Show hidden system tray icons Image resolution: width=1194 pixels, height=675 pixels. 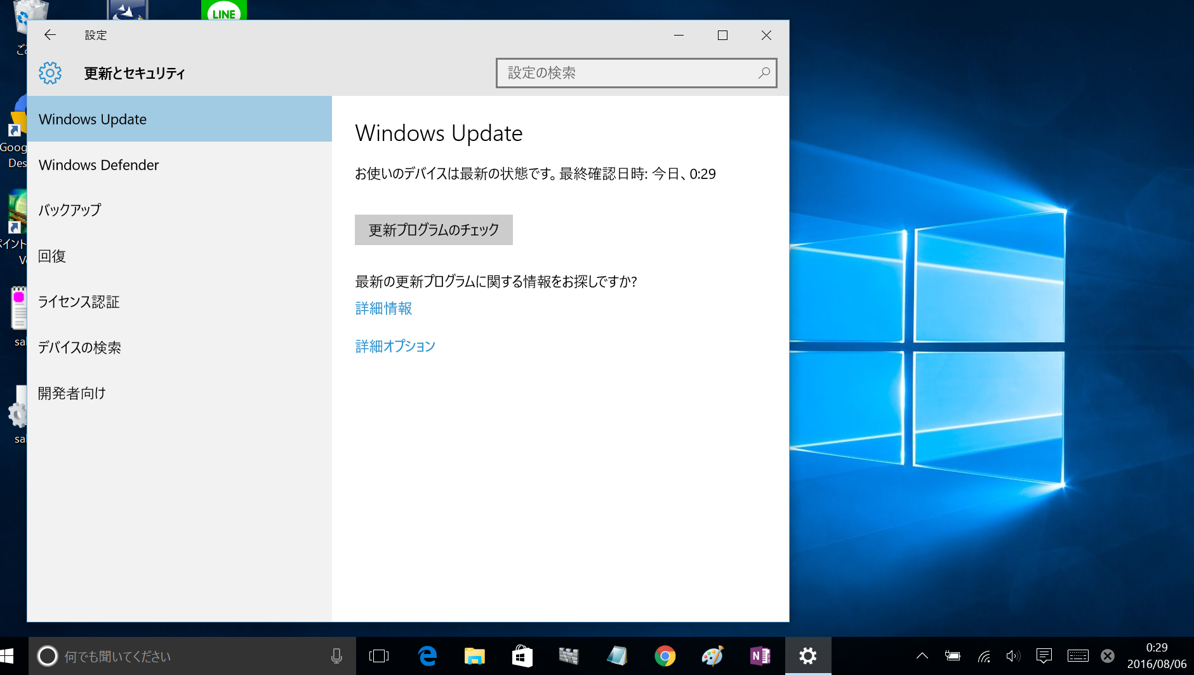point(922,656)
